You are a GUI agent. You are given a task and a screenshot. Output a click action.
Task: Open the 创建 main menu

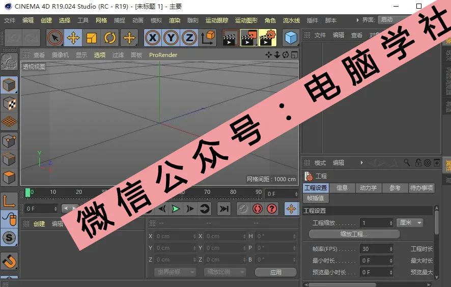point(46,20)
